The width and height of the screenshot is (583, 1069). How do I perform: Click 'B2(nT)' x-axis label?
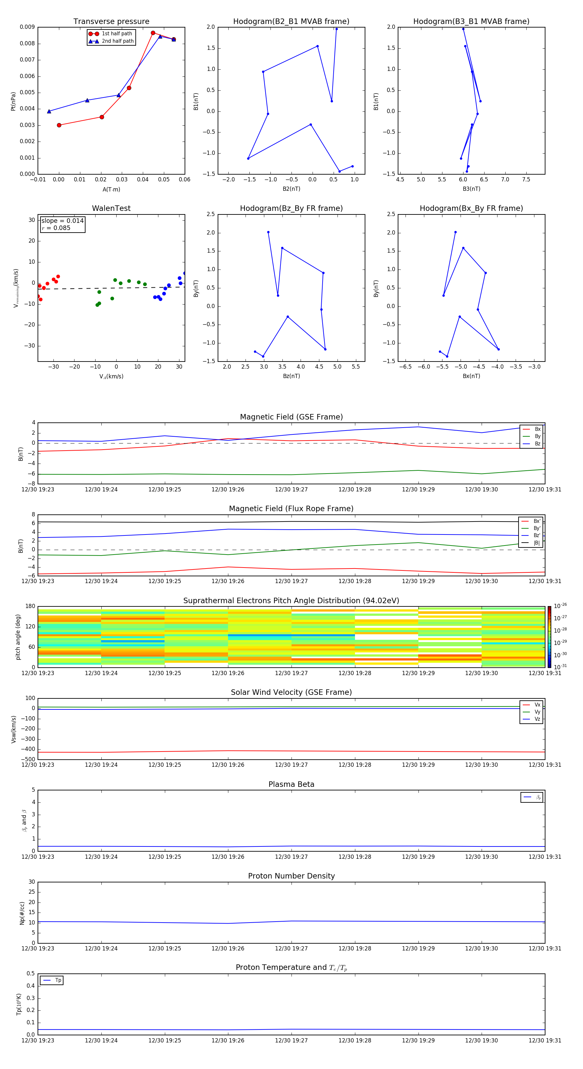(291, 189)
